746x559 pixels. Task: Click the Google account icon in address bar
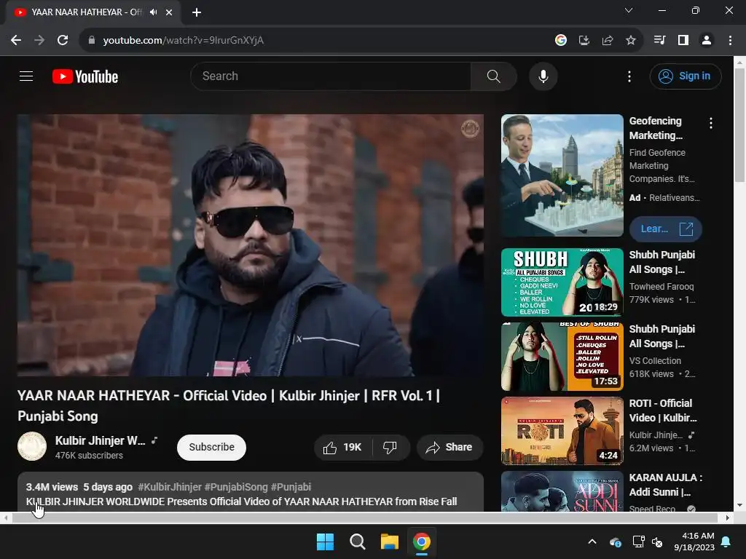coord(560,41)
